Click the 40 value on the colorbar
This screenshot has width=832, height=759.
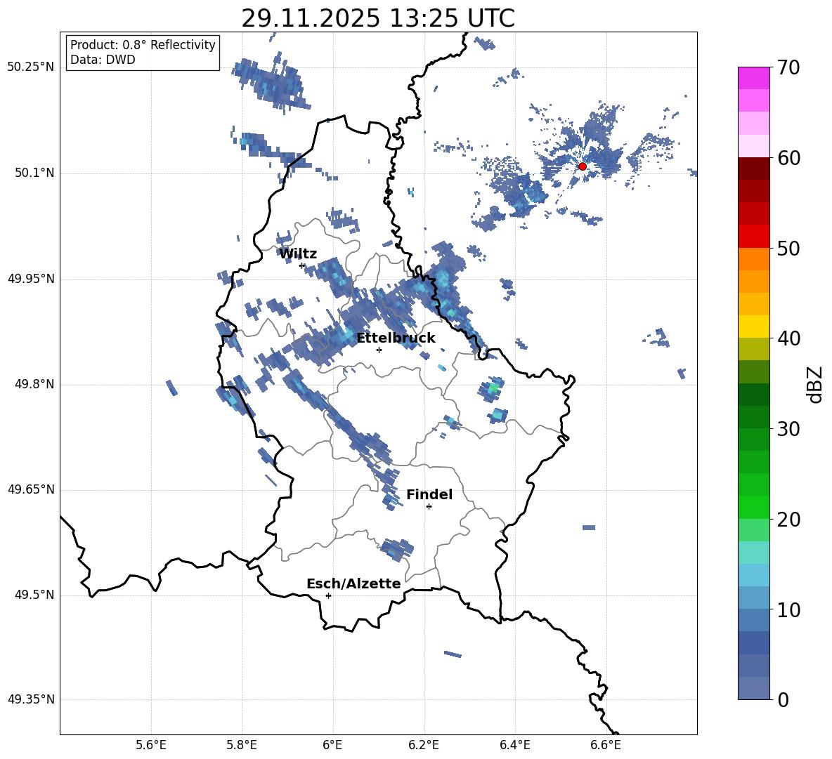(x=788, y=338)
